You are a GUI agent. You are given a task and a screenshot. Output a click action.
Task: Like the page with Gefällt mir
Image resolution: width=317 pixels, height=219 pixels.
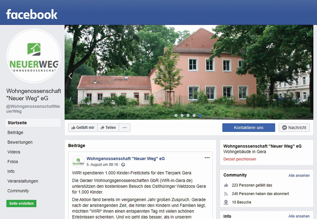click(x=83, y=127)
